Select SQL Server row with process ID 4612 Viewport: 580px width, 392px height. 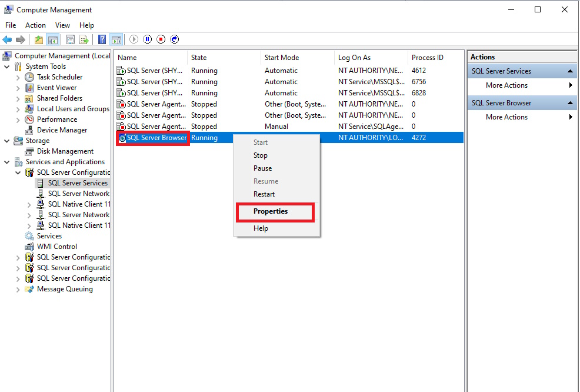(x=289, y=70)
